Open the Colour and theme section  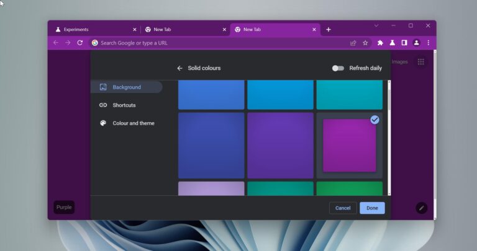[134, 123]
